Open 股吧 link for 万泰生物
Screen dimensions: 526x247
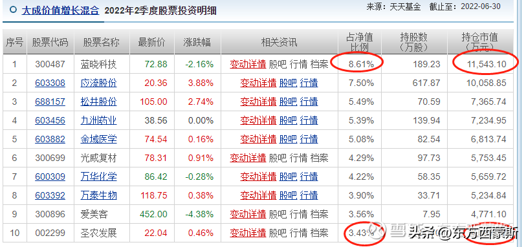288,195
